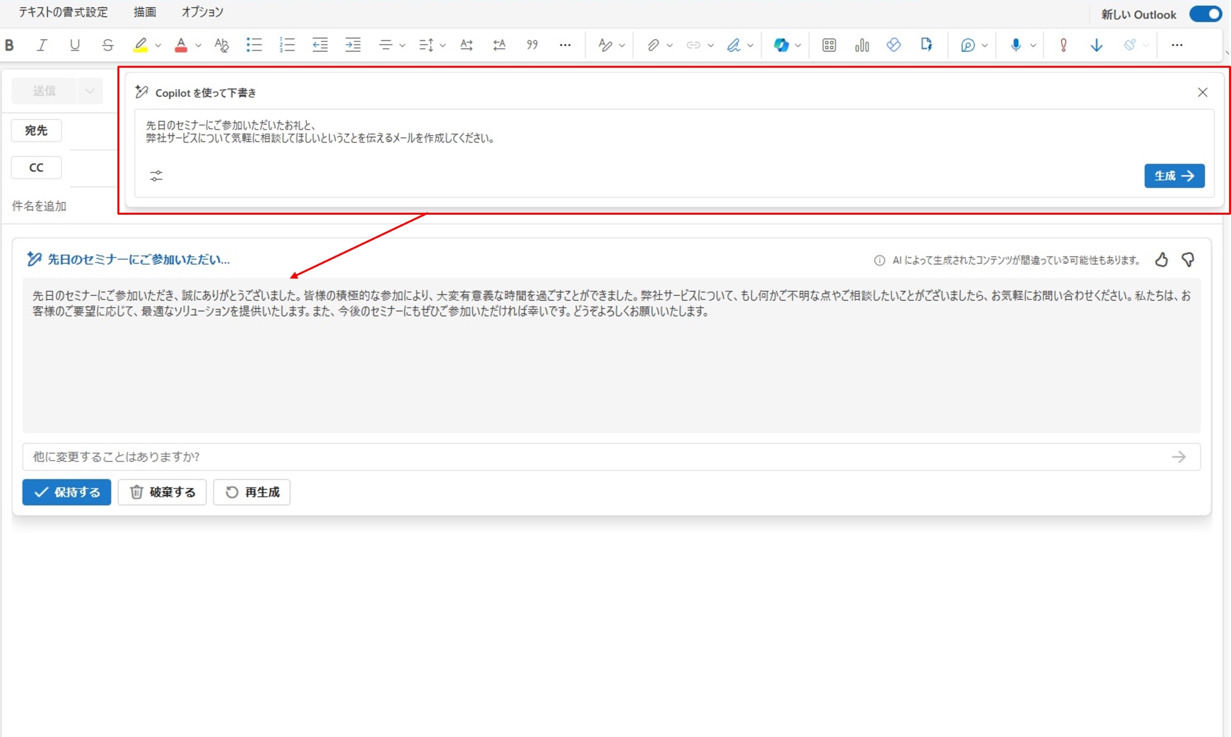
Task: Insert poll bar chart icon
Action: pos(862,45)
